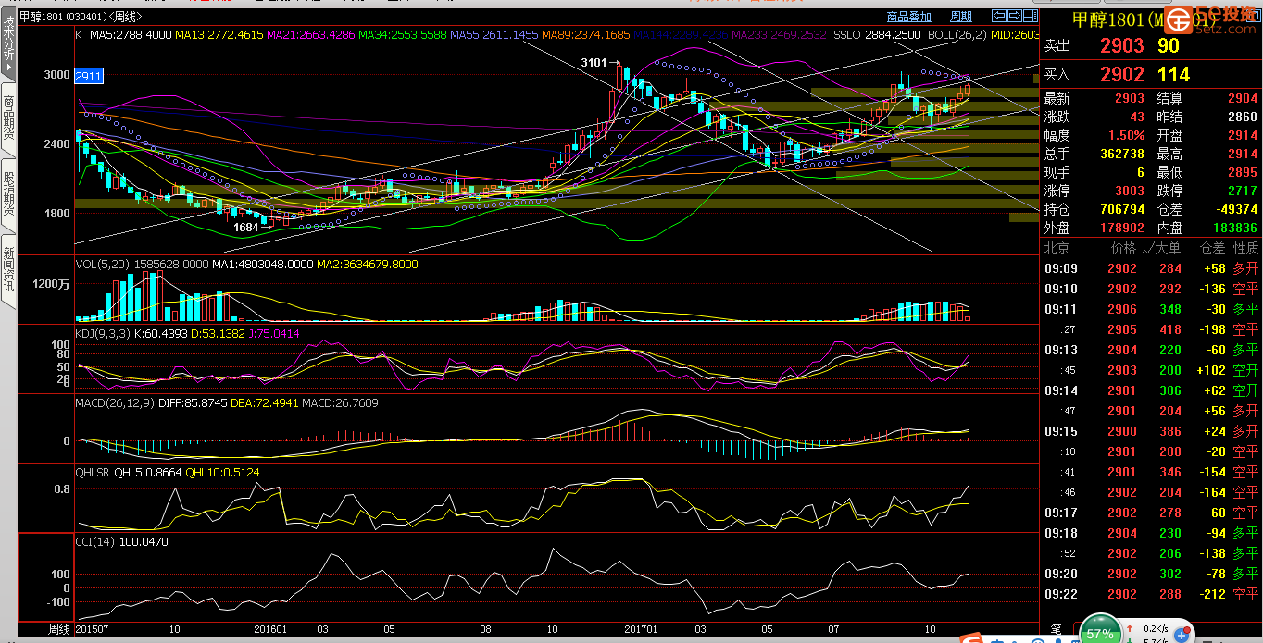Click the CCI(14) indicator label
Viewport: 1263px width, 643px height.
(x=95, y=542)
